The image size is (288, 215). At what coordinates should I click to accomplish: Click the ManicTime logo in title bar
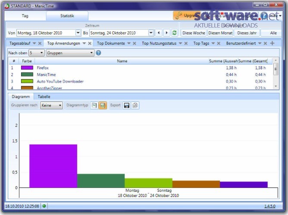pos(7,6)
